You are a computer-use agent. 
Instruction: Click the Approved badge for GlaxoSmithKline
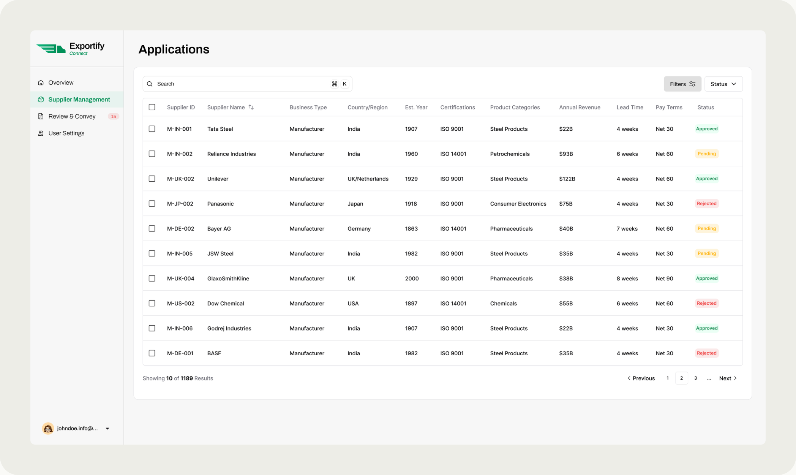tap(707, 279)
